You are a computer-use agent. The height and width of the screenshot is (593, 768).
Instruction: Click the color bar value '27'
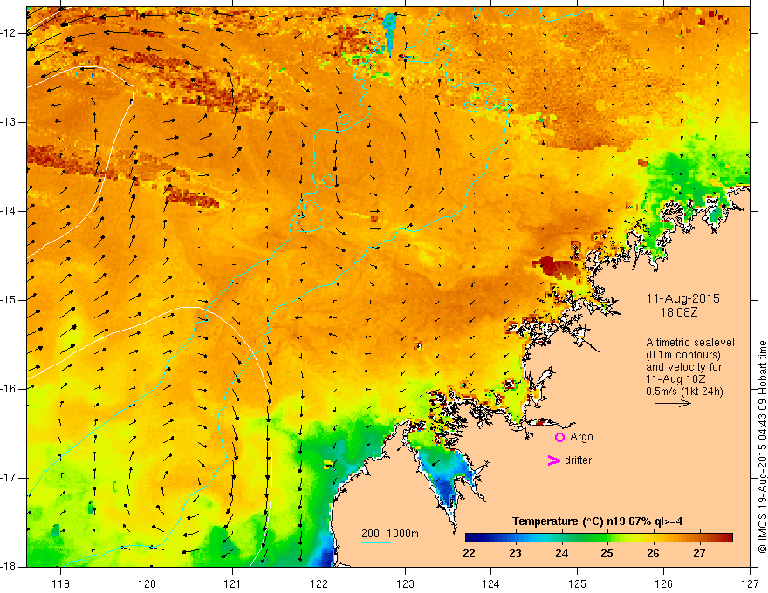pos(699,554)
